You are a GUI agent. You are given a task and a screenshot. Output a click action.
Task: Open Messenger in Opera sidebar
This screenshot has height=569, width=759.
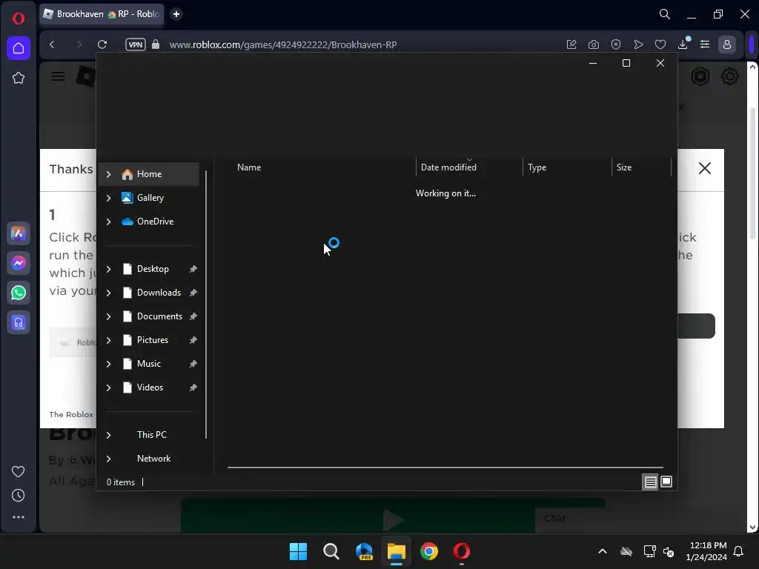tap(19, 263)
